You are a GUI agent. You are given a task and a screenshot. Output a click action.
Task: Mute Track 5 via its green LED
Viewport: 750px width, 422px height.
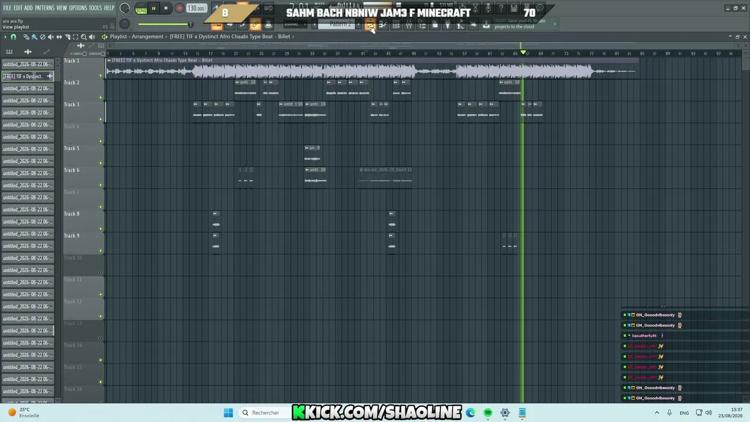click(x=101, y=163)
